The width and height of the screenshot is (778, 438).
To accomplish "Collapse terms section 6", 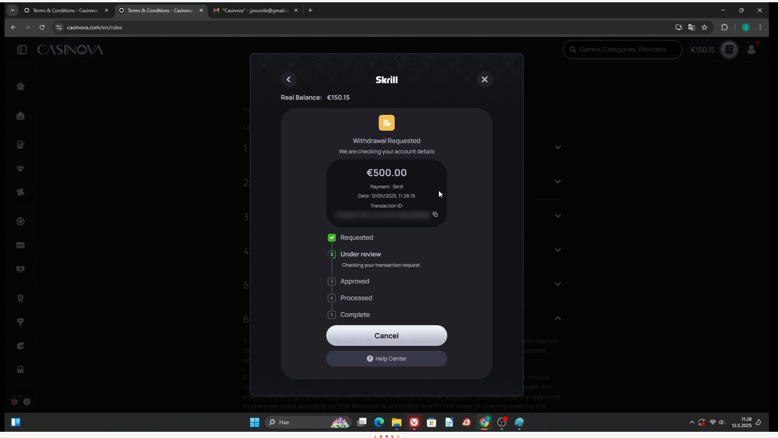I will point(558,318).
